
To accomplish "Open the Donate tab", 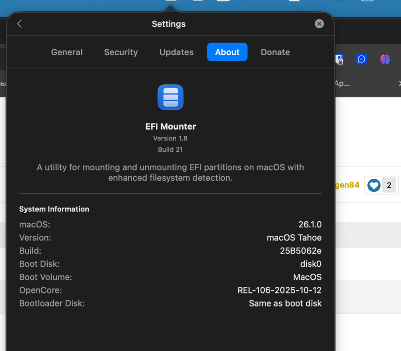I will (275, 52).
